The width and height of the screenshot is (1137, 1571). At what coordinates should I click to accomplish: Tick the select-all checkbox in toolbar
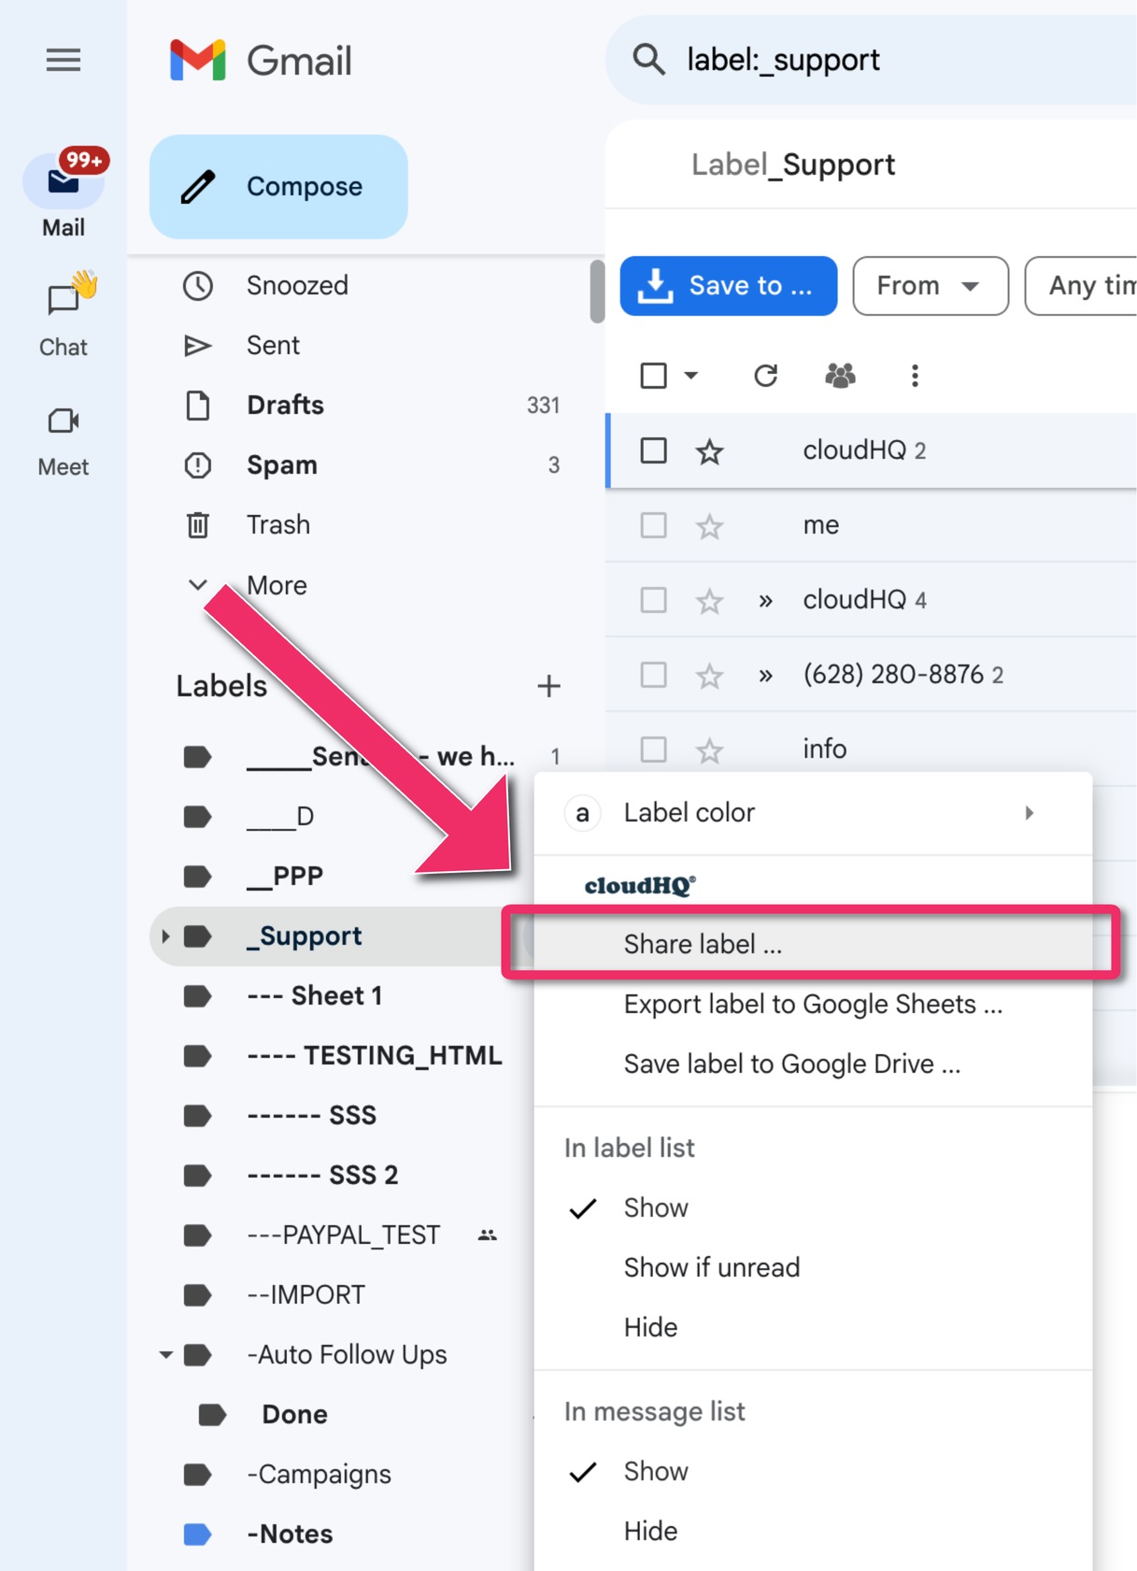[653, 376]
